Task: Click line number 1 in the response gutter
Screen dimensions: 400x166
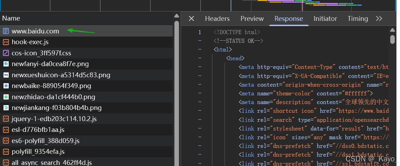Action: click(x=200, y=32)
